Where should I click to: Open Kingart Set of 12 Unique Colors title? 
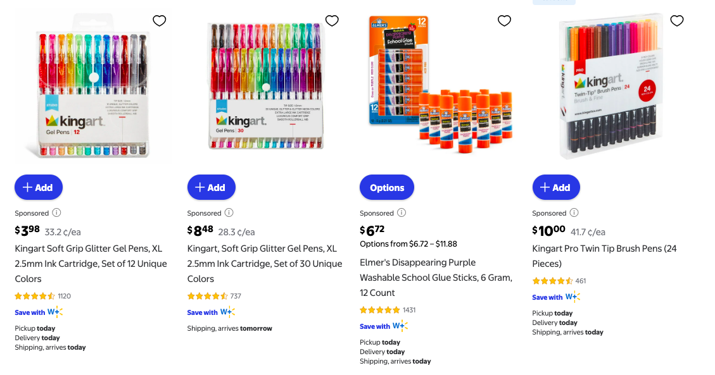(91, 264)
